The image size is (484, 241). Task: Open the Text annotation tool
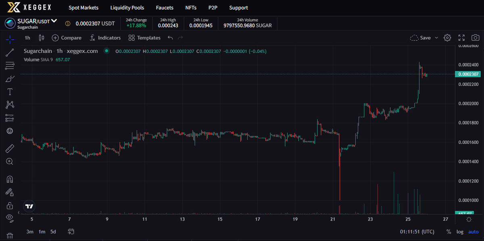coord(10,91)
